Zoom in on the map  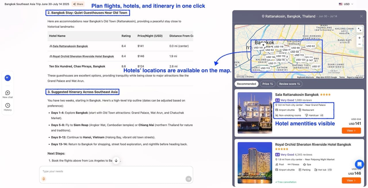[x=359, y=38]
